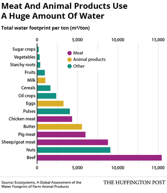Select the Milk bar
Screen dimensions: 167x193
41,80
